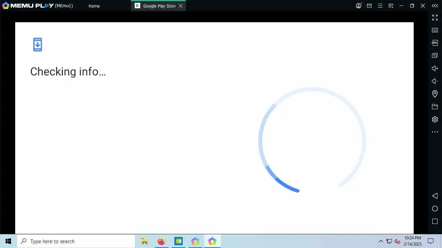Image resolution: width=442 pixels, height=248 pixels.
Task: Open the Multi-MEmu taskbar icon
Action: coord(195,241)
